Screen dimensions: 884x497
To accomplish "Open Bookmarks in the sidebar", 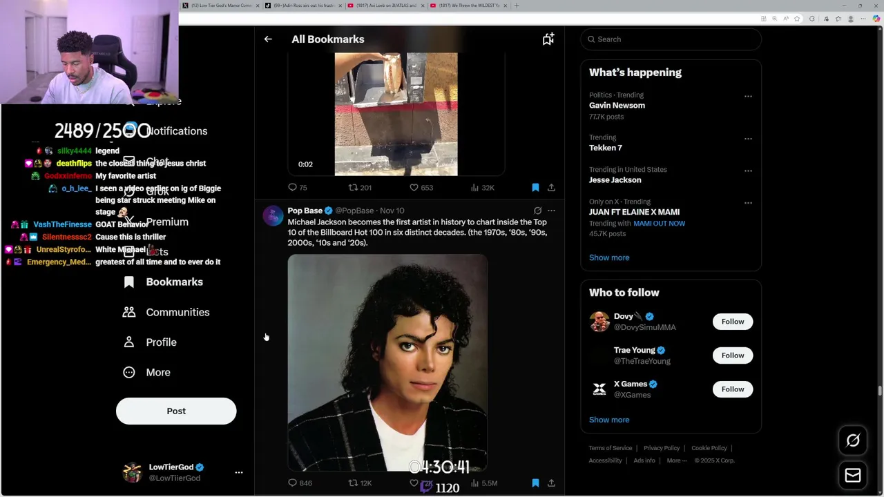I will point(163,282).
